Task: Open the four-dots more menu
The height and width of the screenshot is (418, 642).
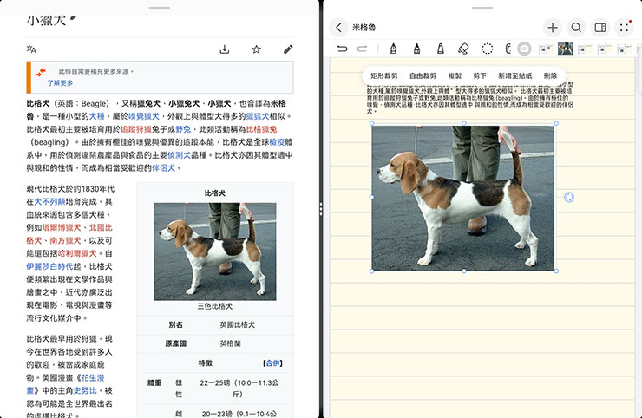Action: tap(624, 28)
